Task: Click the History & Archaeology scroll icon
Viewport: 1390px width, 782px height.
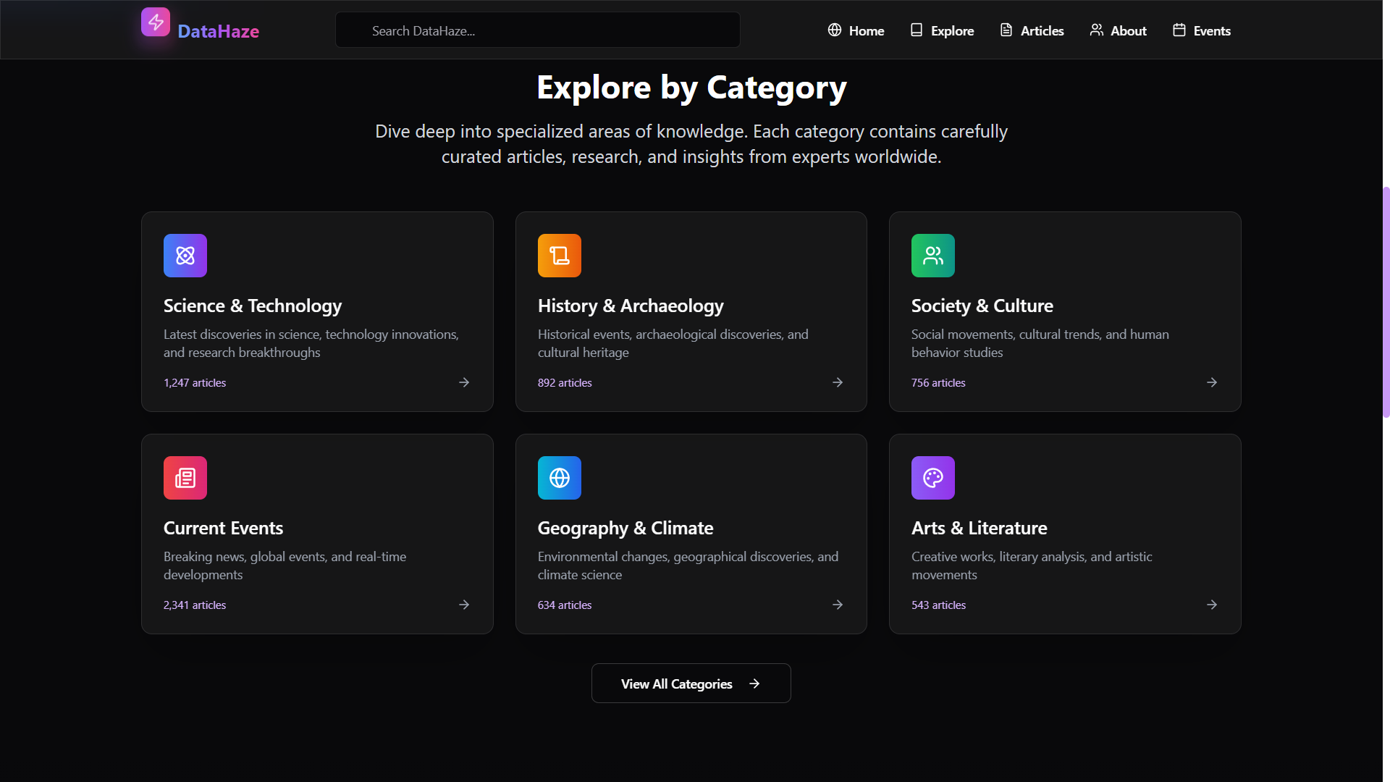Action: click(x=559, y=256)
